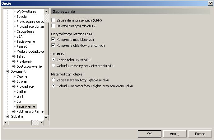Expand the Globalne tree node
The image size is (214, 140).
(x=7, y=116)
